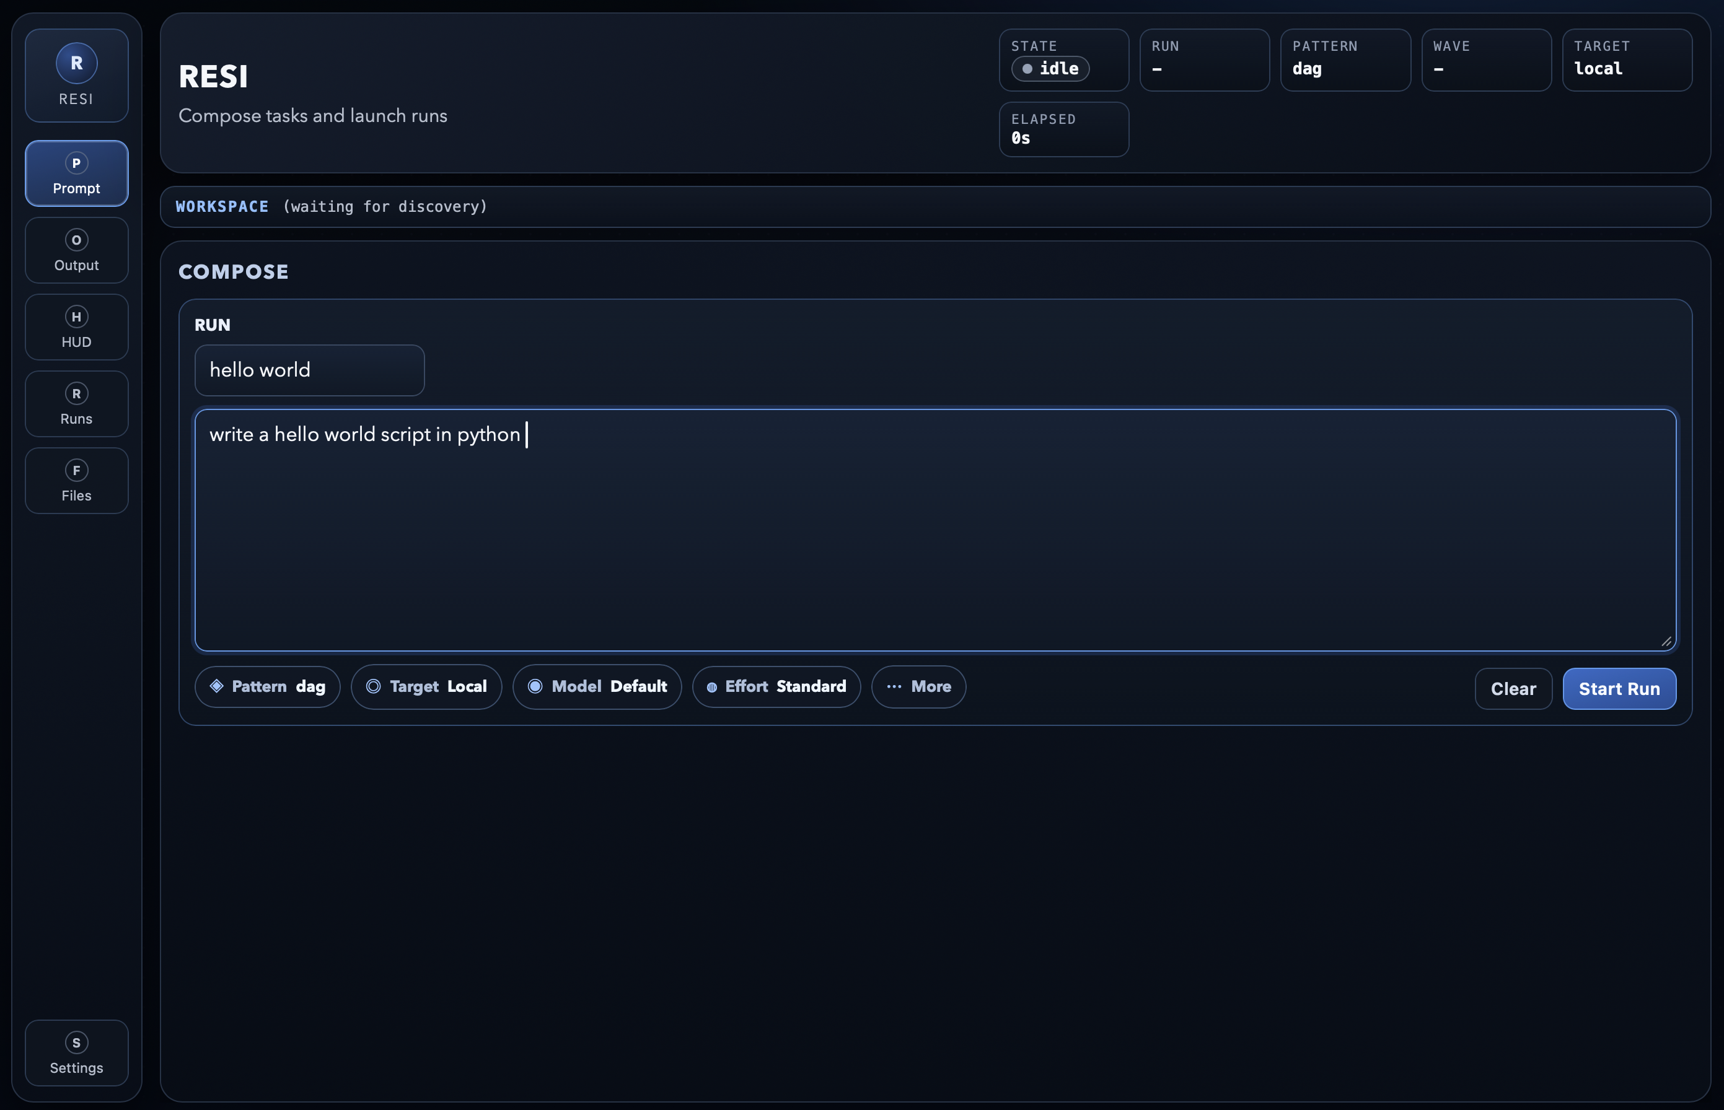Image resolution: width=1724 pixels, height=1110 pixels.
Task: Open the Files browser
Action: click(x=76, y=480)
